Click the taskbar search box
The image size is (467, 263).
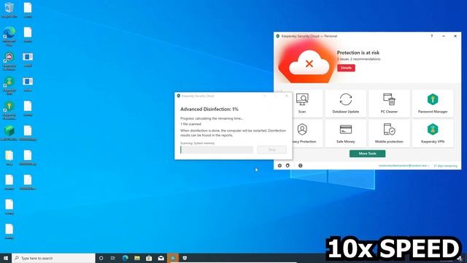click(53, 258)
